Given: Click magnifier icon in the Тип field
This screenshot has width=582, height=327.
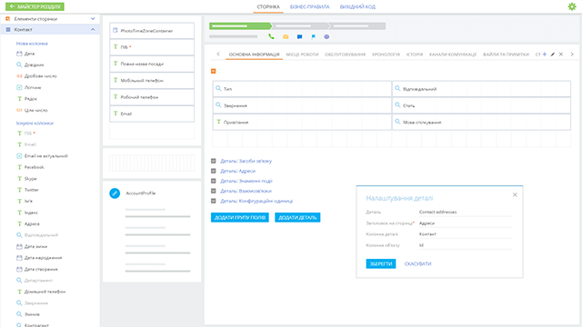Looking at the screenshot, I should (x=218, y=89).
